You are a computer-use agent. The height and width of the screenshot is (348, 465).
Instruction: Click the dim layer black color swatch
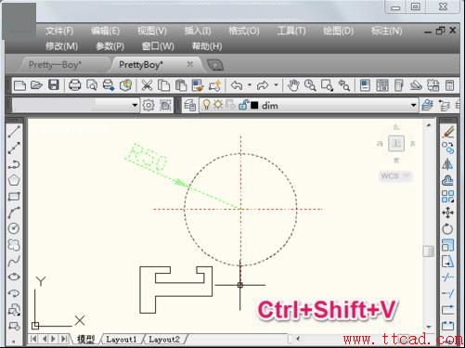[254, 106]
